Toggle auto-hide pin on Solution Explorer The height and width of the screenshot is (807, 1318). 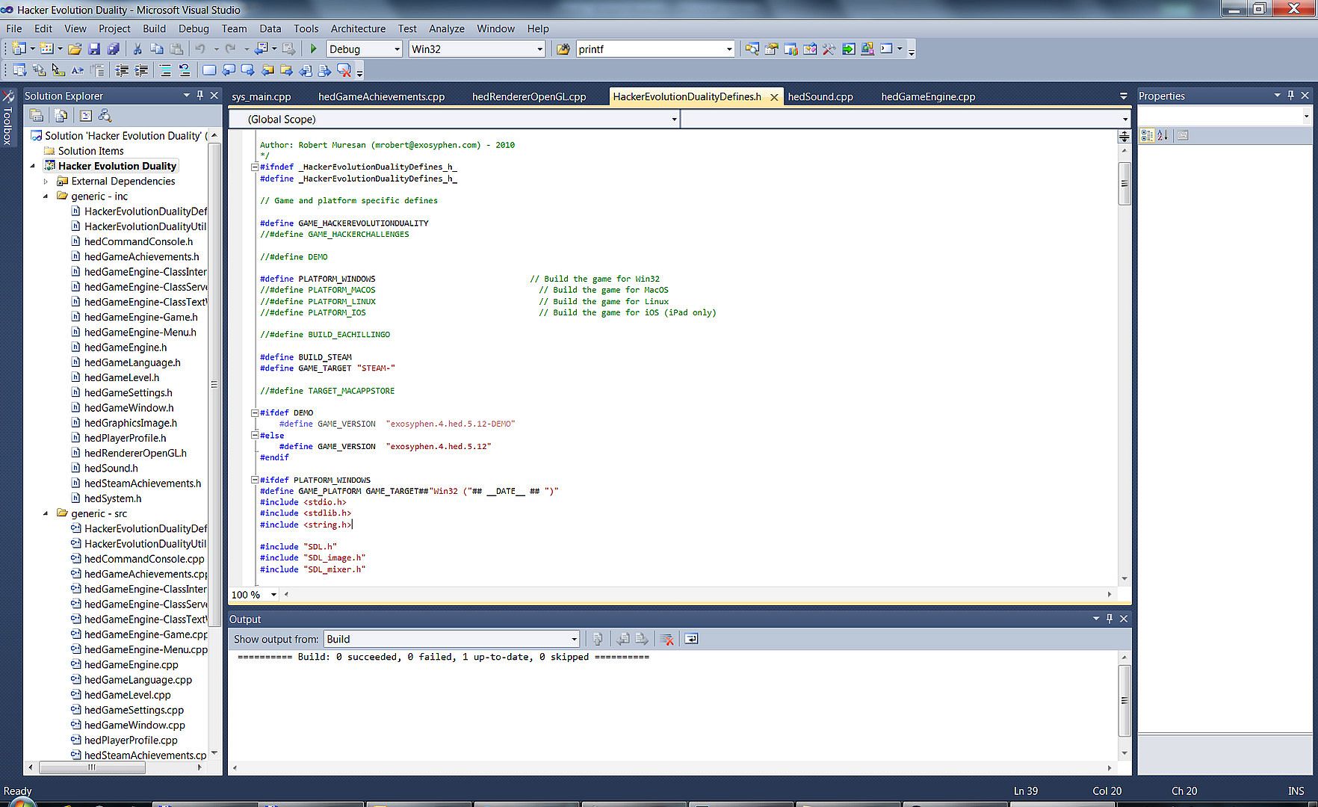tap(199, 96)
